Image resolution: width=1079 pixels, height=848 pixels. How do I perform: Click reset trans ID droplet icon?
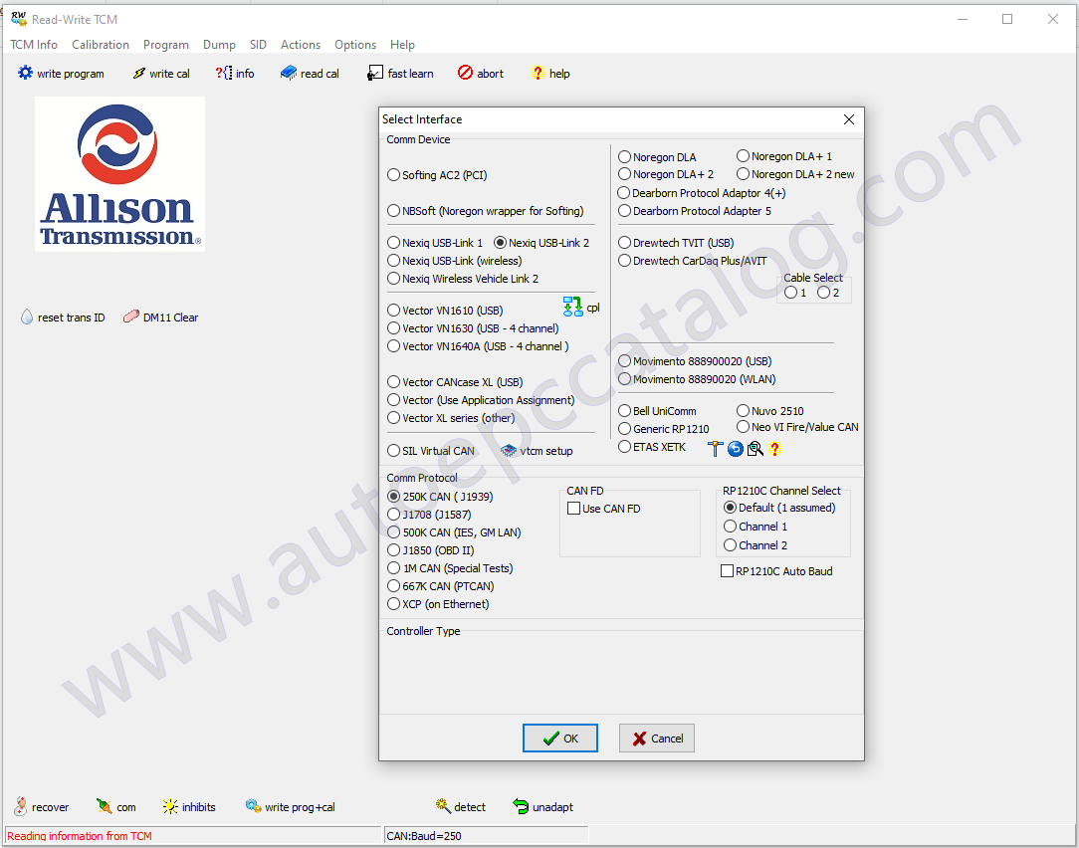click(x=27, y=318)
